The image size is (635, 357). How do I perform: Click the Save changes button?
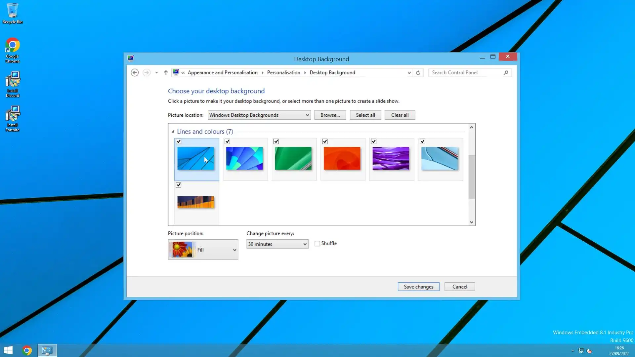point(418,287)
